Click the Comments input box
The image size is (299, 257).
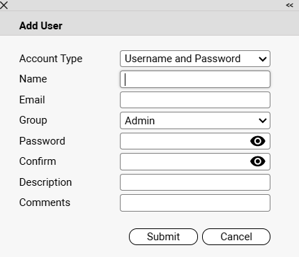[195, 203]
